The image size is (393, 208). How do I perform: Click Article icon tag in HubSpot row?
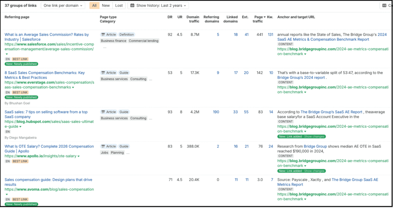click(108, 112)
